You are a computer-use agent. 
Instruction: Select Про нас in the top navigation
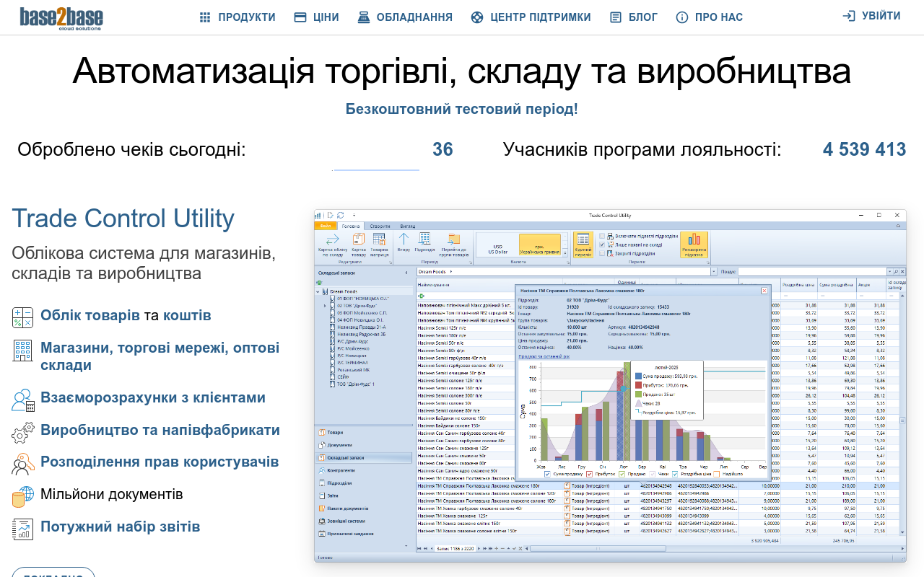(709, 17)
